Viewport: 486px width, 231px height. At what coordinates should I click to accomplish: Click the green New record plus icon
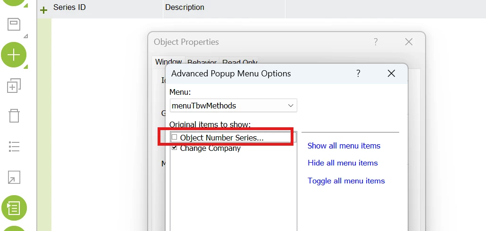(14, 55)
